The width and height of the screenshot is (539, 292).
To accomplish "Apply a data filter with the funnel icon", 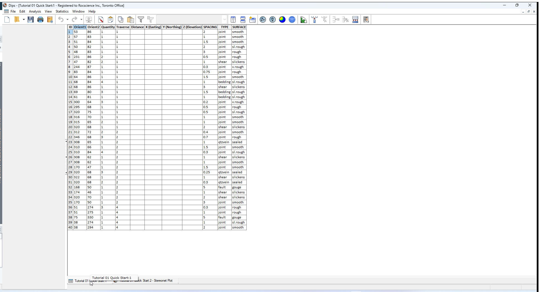I will pyautogui.click(x=141, y=19).
